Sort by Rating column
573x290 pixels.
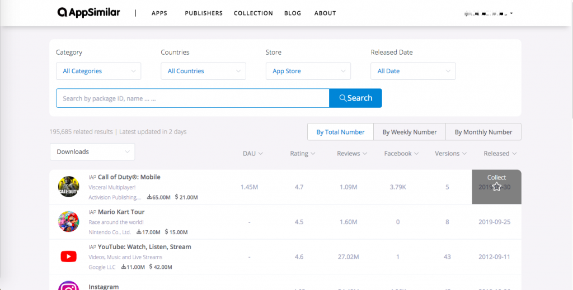(x=303, y=154)
